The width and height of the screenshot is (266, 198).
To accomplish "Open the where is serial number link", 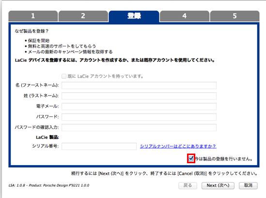I will pyautogui.click(x=178, y=146).
